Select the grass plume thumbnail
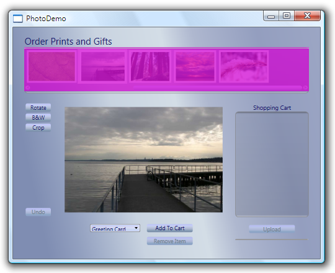 tap(244, 66)
